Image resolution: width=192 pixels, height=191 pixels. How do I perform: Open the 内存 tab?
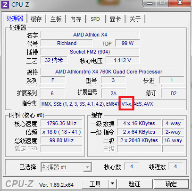coord(75,19)
